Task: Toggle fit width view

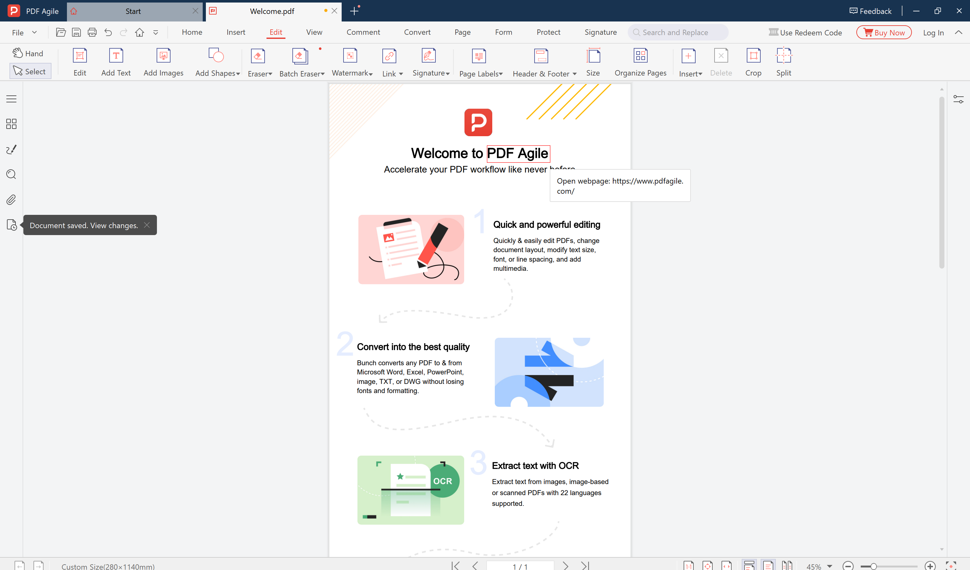Action: click(x=727, y=565)
